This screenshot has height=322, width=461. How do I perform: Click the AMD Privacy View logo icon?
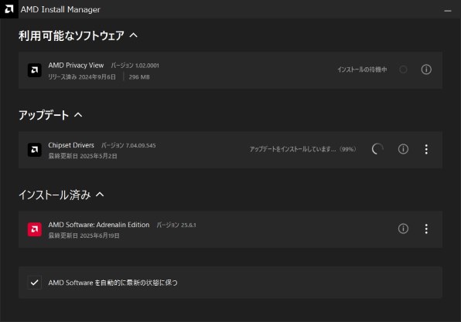34,70
